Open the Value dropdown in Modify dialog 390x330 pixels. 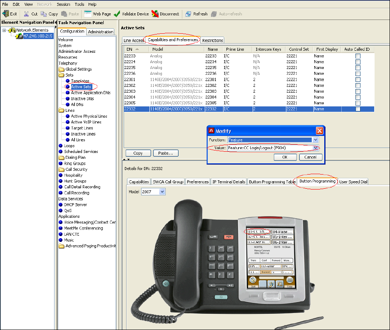315,148
